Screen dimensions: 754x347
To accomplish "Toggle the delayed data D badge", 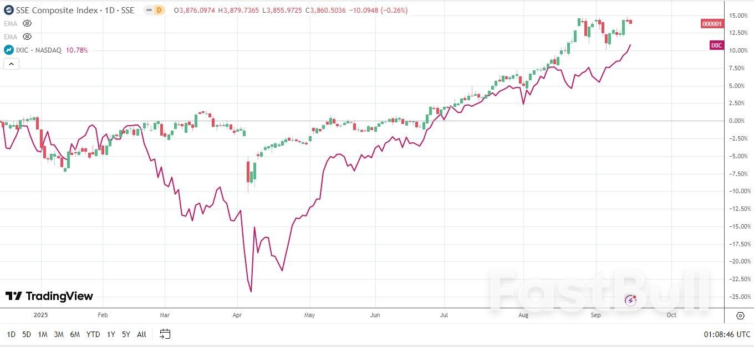I will tap(159, 10).
